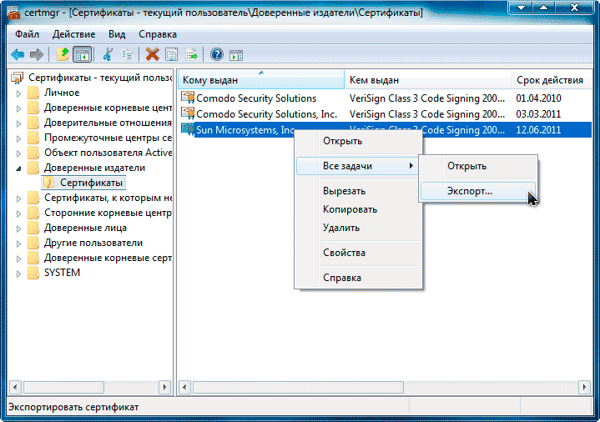
Task: Click the expiry date 12.06.2011
Action: point(538,130)
